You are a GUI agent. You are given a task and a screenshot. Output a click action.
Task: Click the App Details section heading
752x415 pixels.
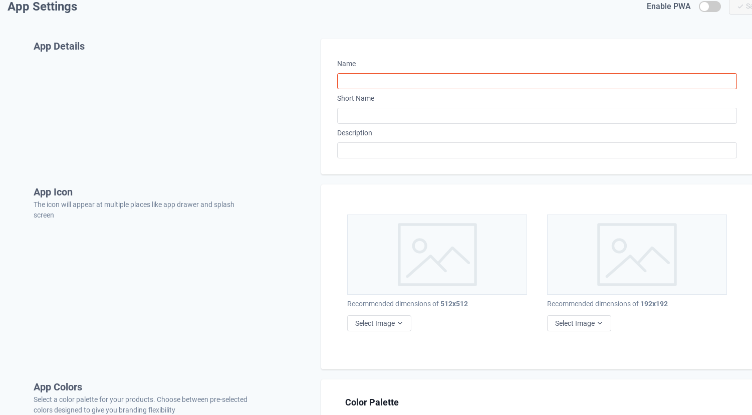pyautogui.click(x=59, y=46)
